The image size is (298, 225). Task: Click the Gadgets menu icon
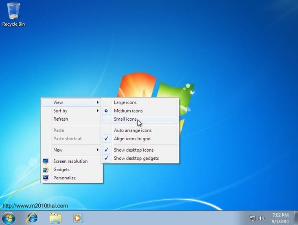(46, 170)
